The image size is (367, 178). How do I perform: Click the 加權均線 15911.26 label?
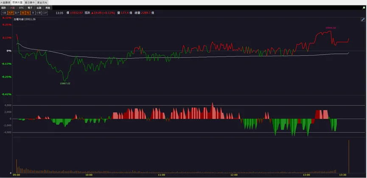pos(25,19)
